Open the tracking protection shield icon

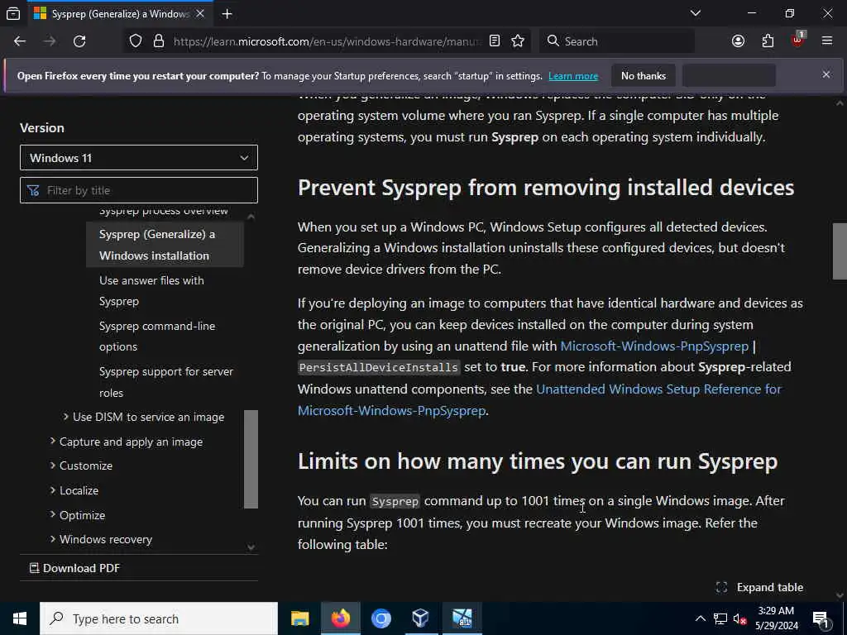[x=136, y=41]
